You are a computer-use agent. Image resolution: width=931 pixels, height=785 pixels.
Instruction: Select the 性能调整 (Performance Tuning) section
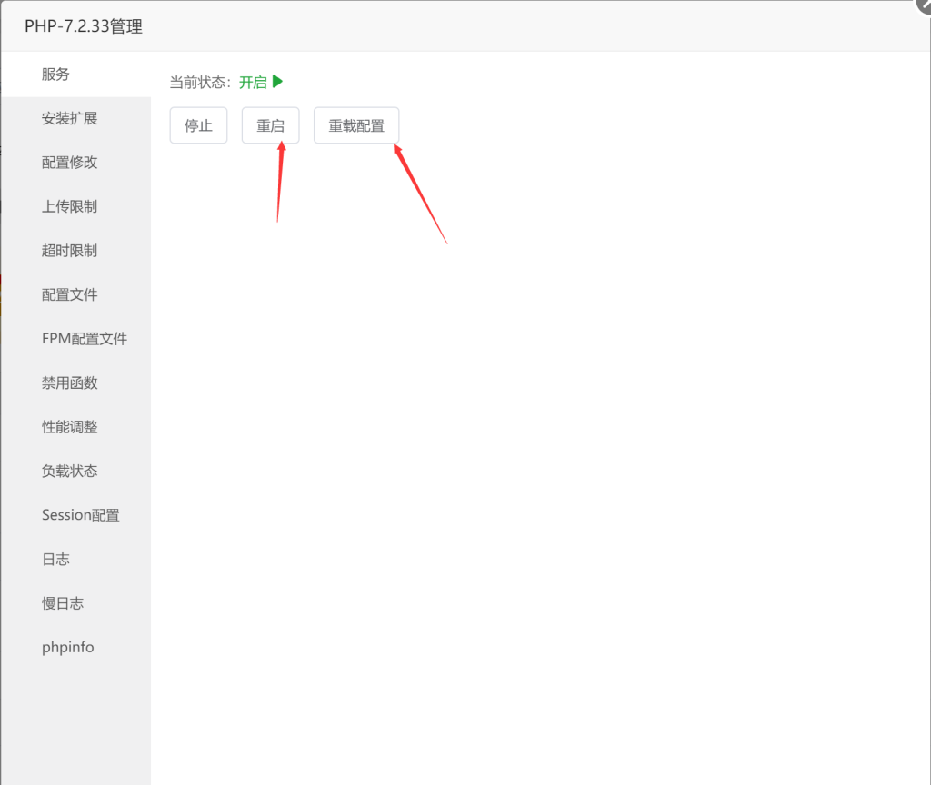(70, 426)
